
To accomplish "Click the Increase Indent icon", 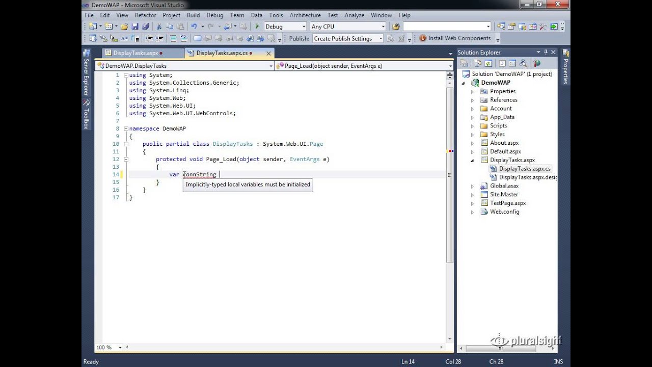I will pyautogui.click(x=159, y=38).
